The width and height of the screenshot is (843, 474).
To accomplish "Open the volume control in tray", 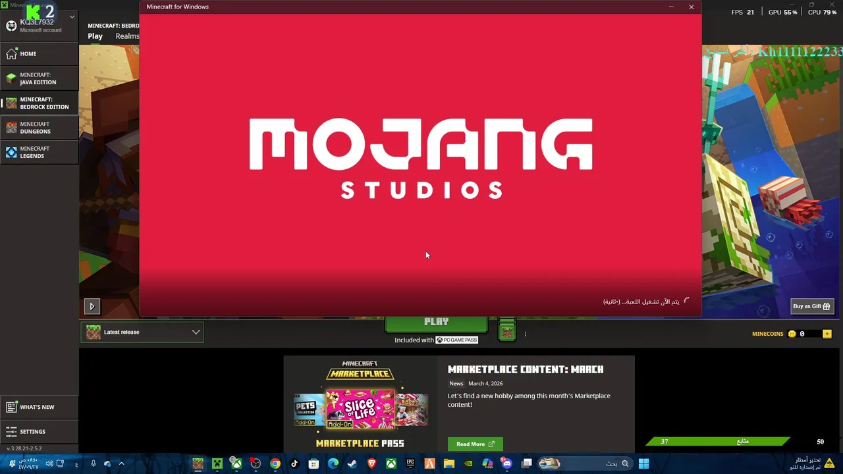I will [49, 463].
